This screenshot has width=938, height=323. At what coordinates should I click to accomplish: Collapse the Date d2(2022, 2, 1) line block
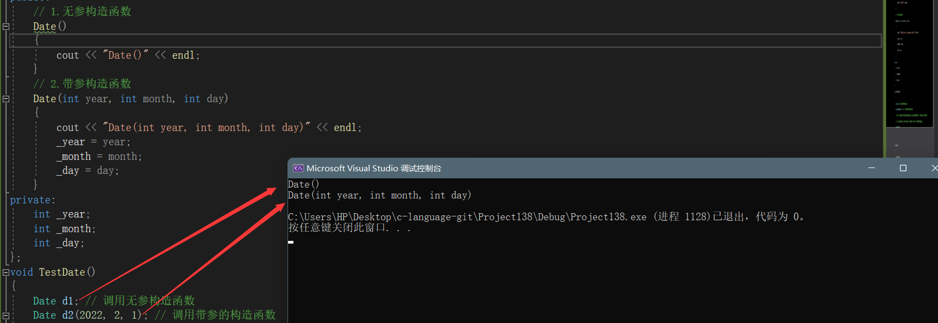6,315
